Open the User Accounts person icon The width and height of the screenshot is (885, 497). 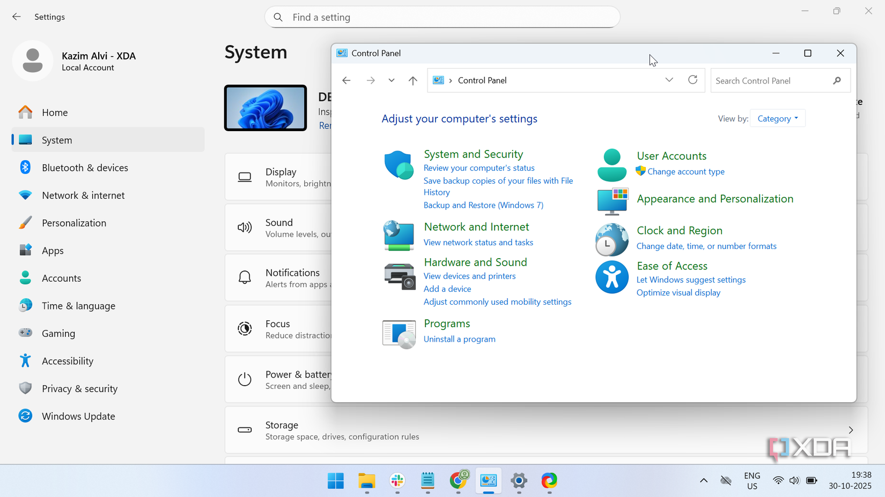click(611, 165)
